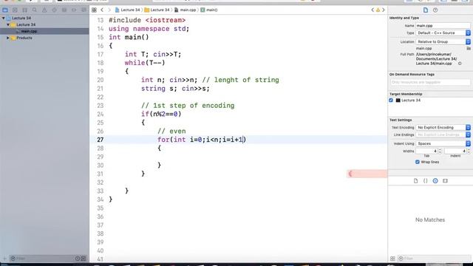Open the Text Encoding dropdown
This screenshot has width=473, height=266.
(x=443, y=128)
